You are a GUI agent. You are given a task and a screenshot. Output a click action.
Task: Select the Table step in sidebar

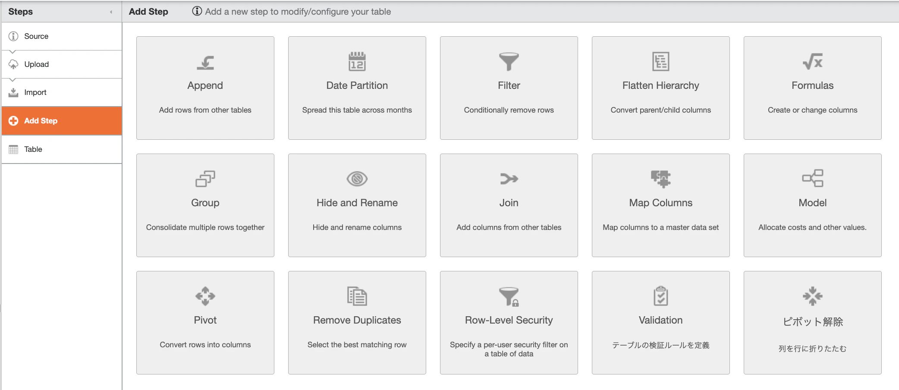tap(62, 149)
